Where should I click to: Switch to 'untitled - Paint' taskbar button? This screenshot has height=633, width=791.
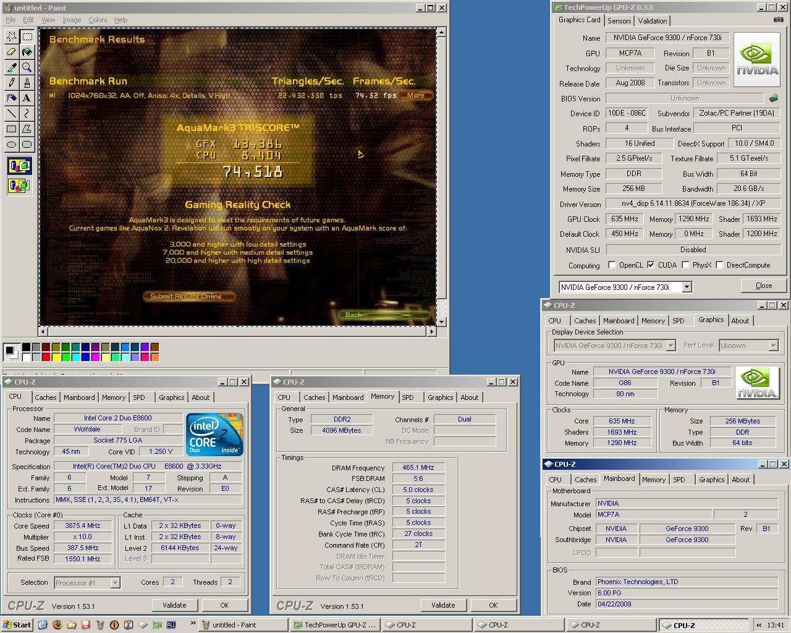click(x=243, y=624)
